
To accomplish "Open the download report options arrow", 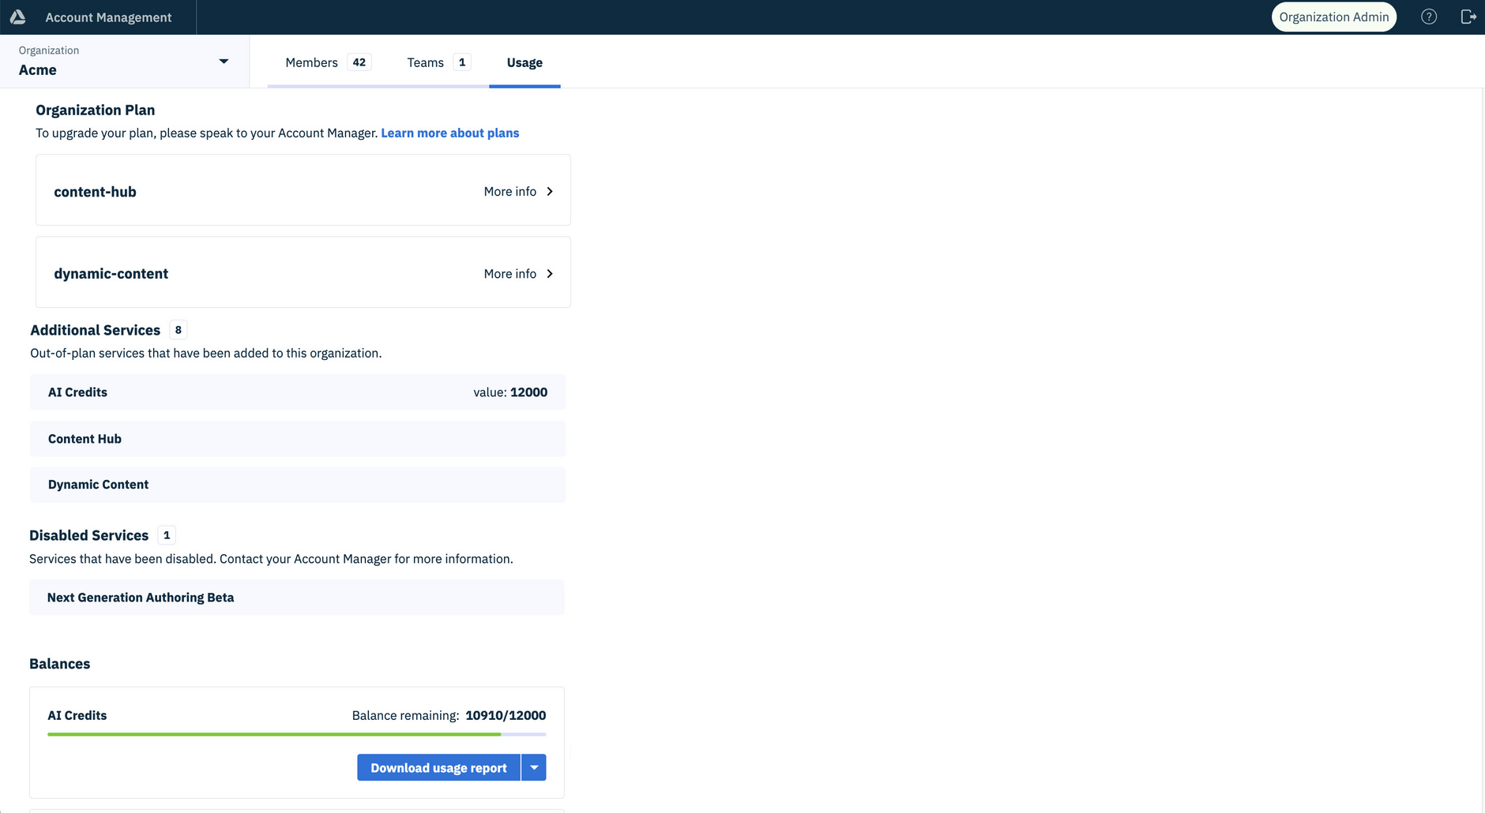I will [533, 766].
